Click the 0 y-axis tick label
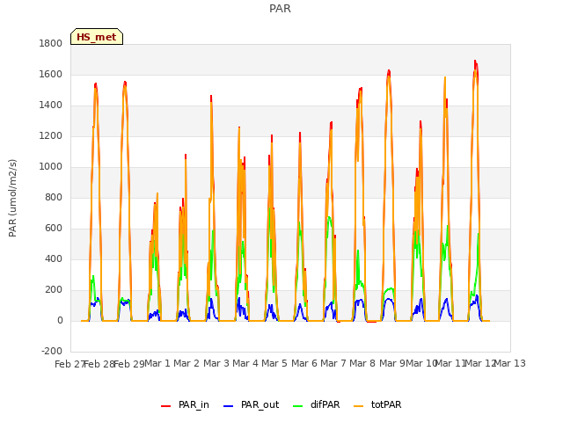 point(60,321)
